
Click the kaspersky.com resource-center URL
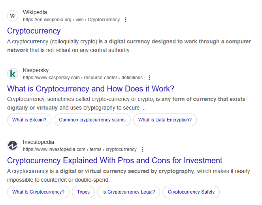coord(83,78)
